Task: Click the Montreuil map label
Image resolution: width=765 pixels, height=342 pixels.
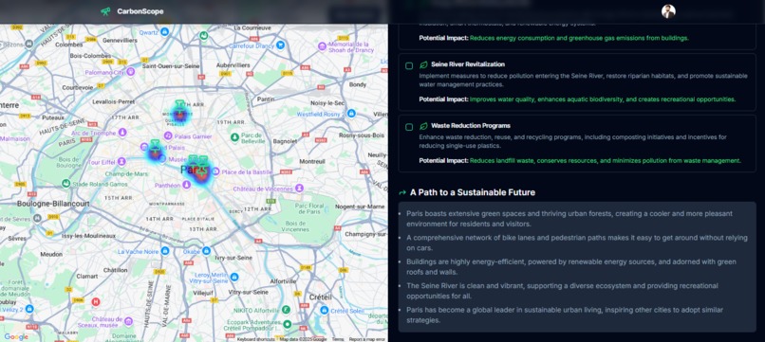Action: coord(312,161)
